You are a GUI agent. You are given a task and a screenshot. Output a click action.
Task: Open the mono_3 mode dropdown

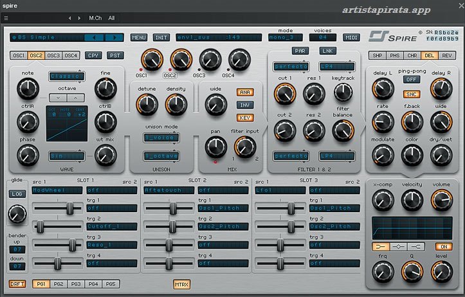coord(286,37)
